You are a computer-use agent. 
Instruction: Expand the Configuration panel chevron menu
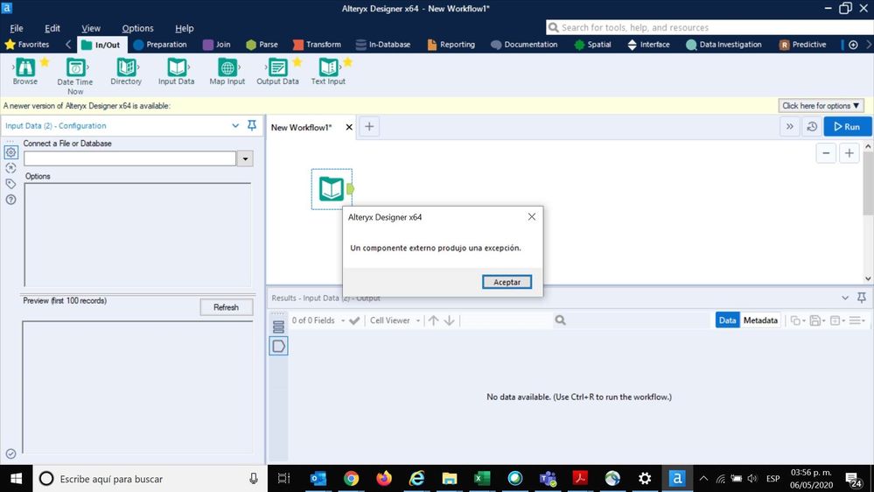[235, 125]
